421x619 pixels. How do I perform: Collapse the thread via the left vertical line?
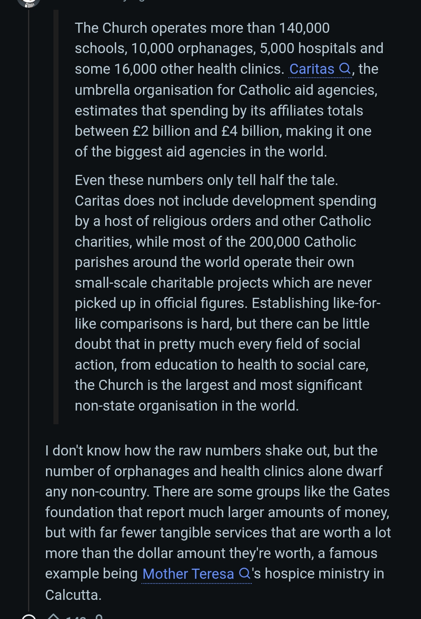click(x=29, y=312)
